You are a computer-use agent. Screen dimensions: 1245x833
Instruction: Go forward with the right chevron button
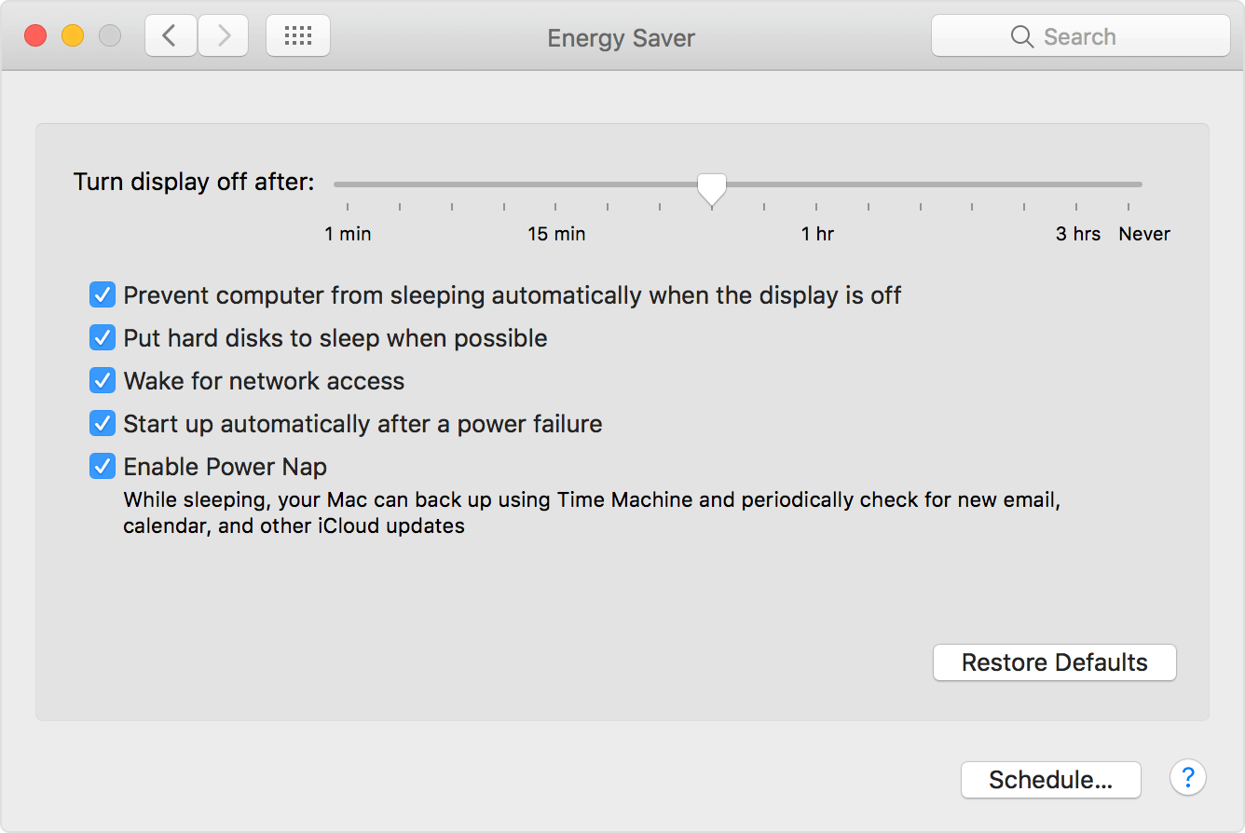click(x=224, y=36)
